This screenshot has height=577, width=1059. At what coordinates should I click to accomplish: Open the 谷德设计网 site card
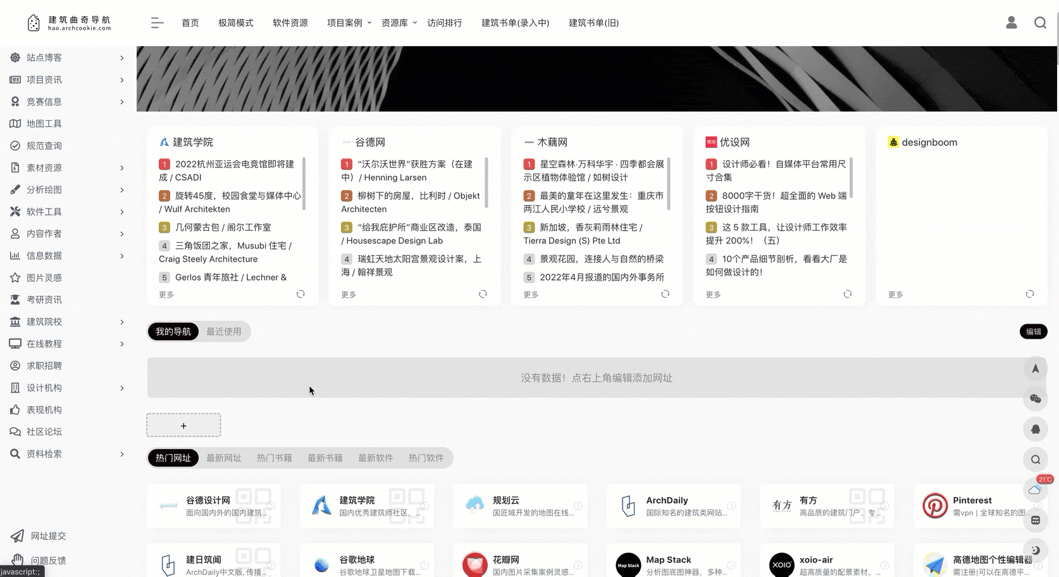tap(213, 506)
